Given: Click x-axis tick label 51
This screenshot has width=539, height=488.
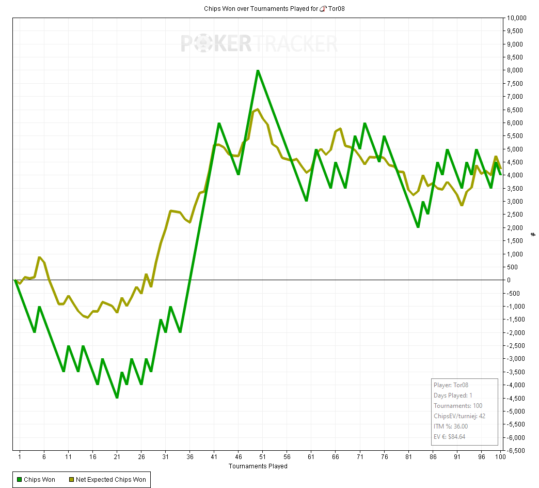Looking at the screenshot, I should [262, 456].
